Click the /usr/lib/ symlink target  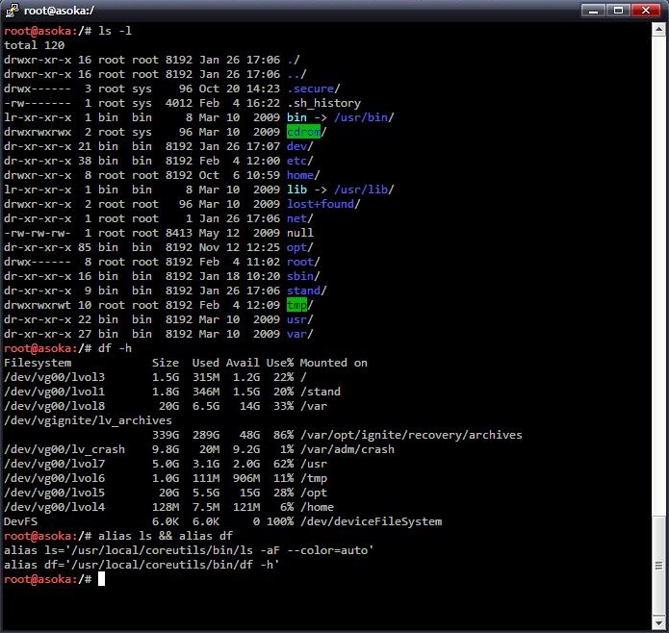(364, 190)
